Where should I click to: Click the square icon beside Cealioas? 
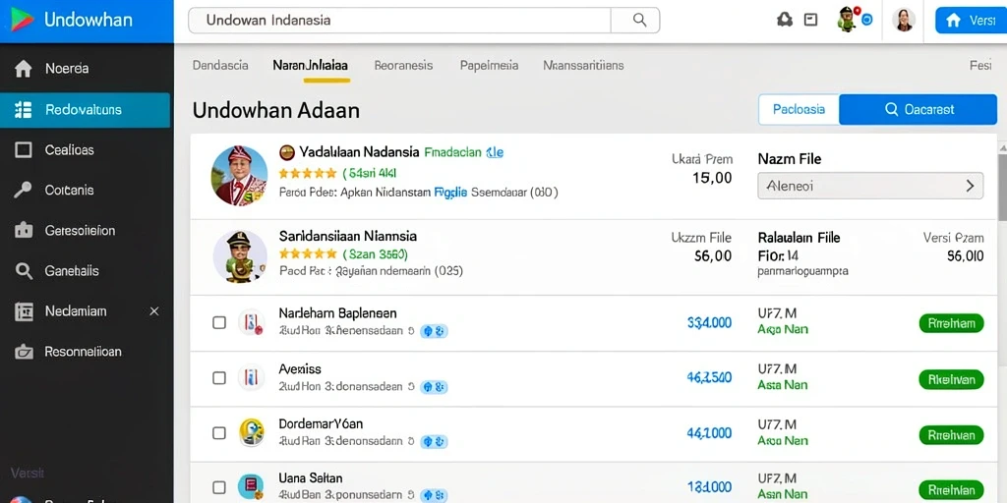click(24, 150)
